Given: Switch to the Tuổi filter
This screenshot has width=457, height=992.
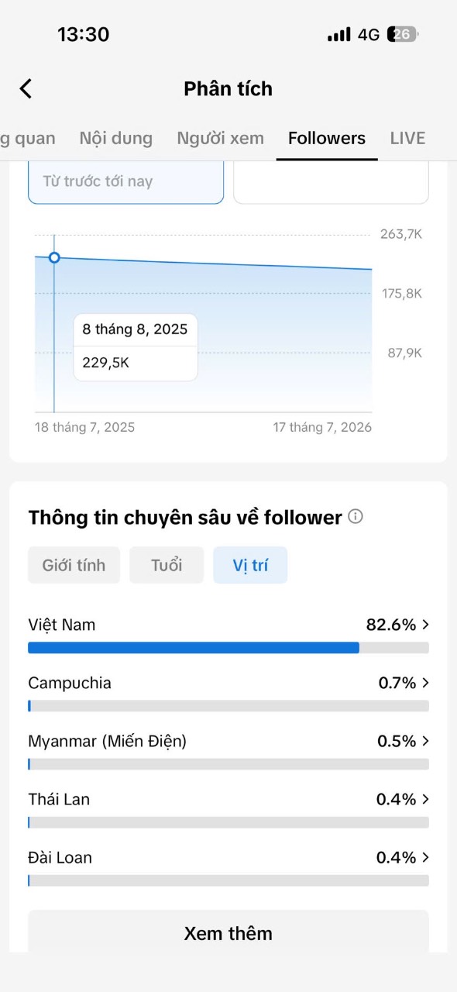Looking at the screenshot, I should pyautogui.click(x=167, y=565).
